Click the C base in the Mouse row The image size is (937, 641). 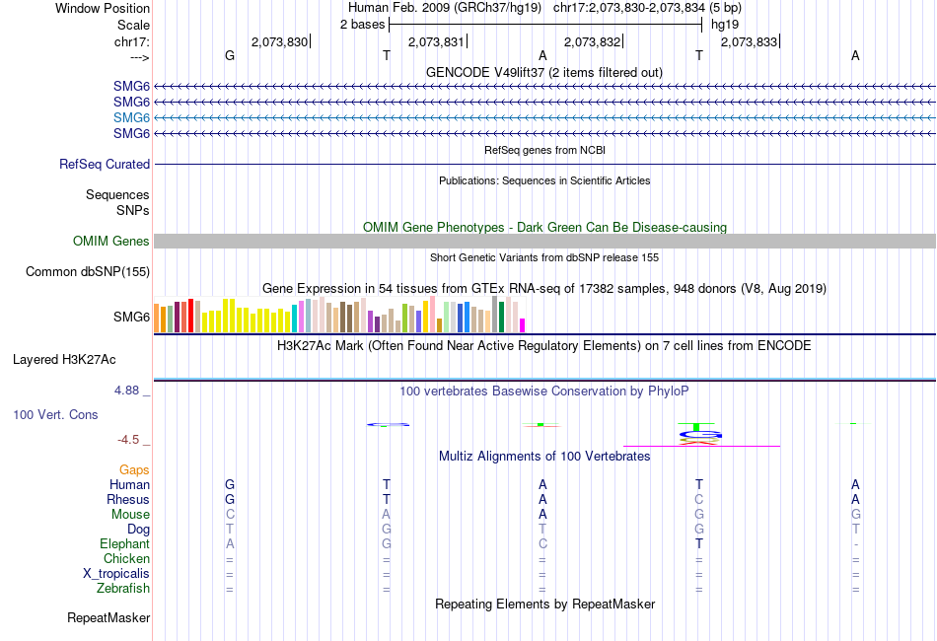pyautogui.click(x=230, y=515)
